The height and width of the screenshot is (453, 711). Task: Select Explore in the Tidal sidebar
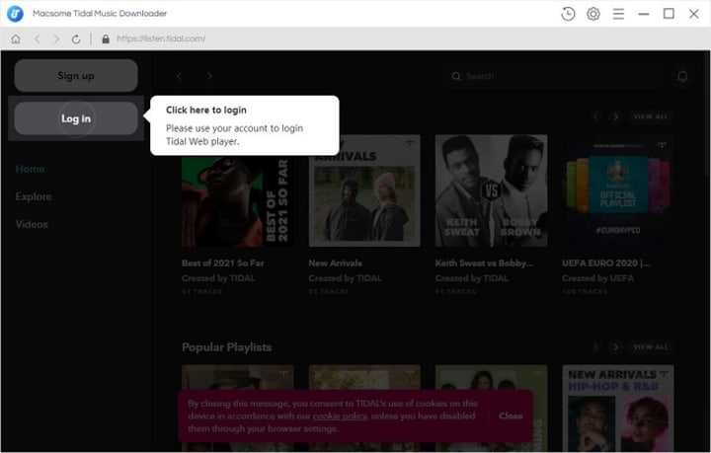34,196
